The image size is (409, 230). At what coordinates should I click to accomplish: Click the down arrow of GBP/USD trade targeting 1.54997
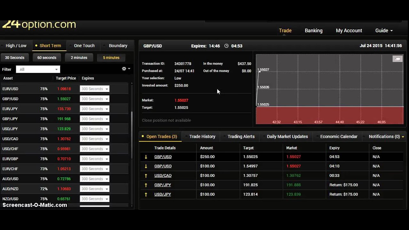146,166
